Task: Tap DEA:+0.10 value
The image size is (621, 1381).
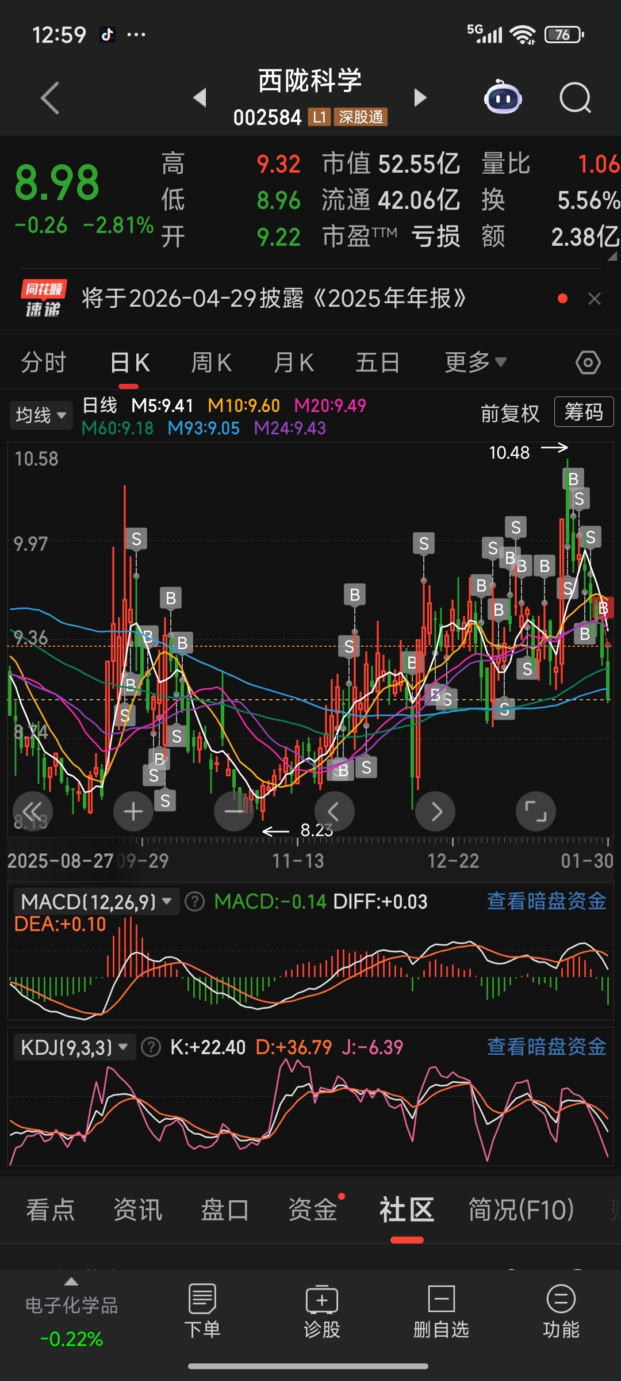Action: coord(60,924)
